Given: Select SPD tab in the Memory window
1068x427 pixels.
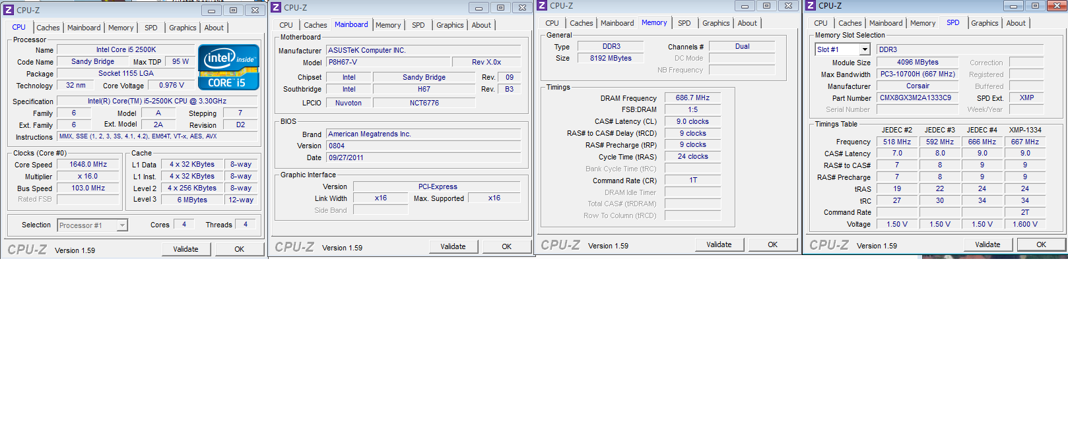Looking at the screenshot, I should [x=684, y=23].
